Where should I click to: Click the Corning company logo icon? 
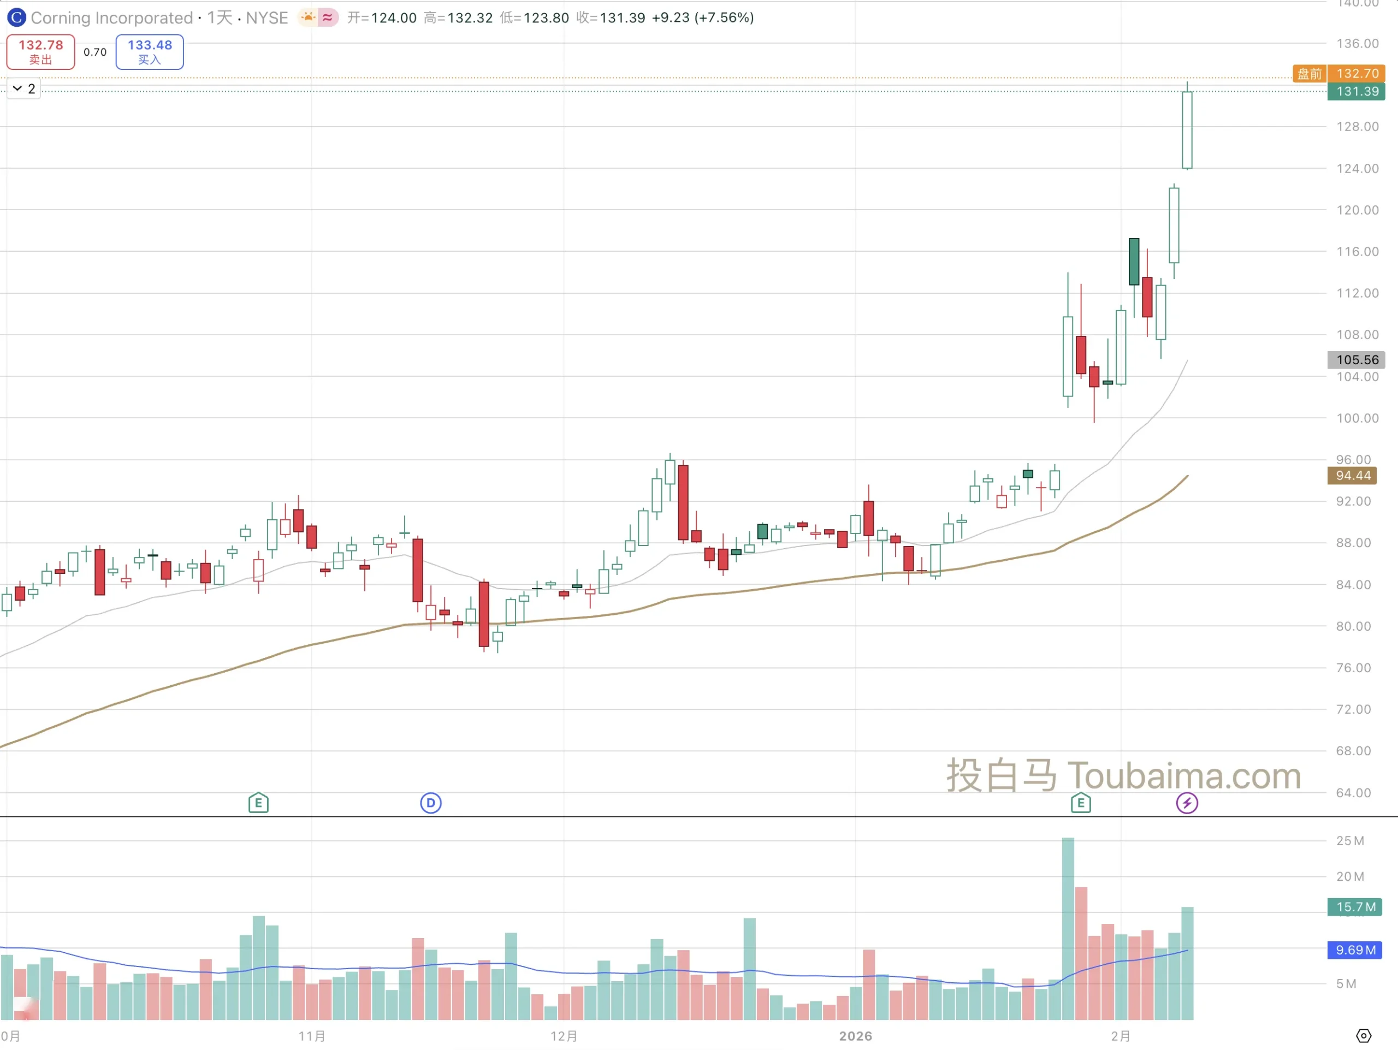(x=16, y=17)
